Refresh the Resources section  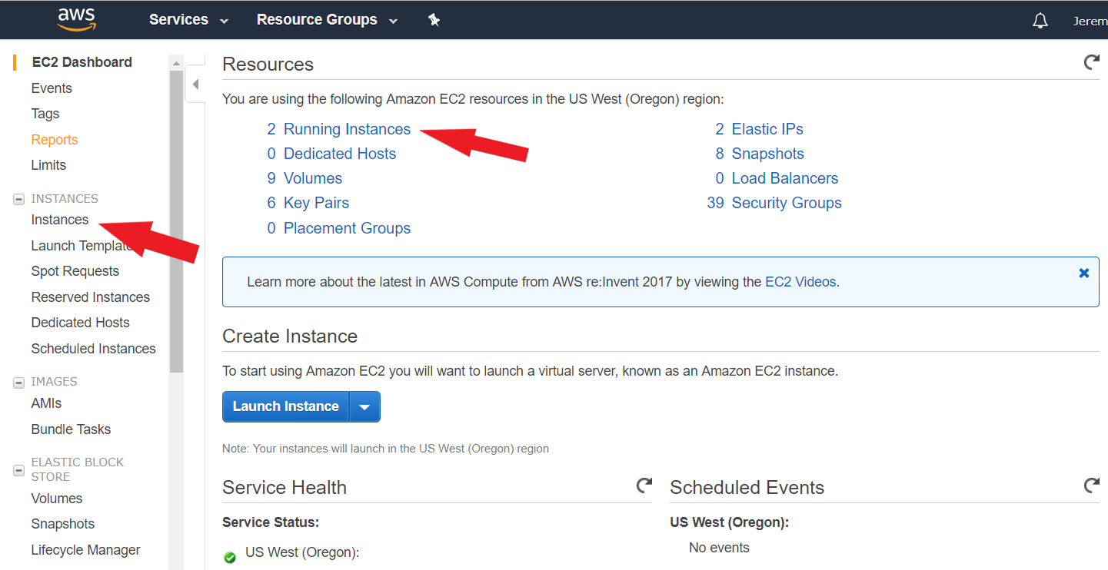coord(1091,62)
